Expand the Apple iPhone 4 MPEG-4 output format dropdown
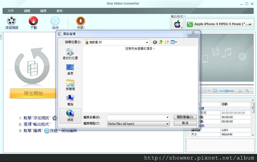Image resolution: width=257 pixels, height=162 pixels. [220, 24]
